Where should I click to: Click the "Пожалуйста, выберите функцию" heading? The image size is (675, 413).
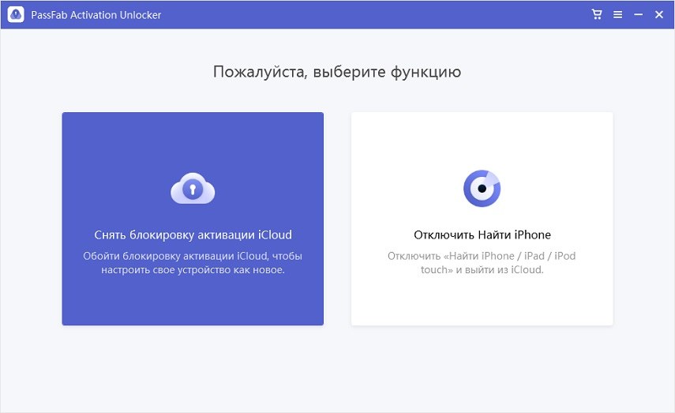[x=337, y=72]
